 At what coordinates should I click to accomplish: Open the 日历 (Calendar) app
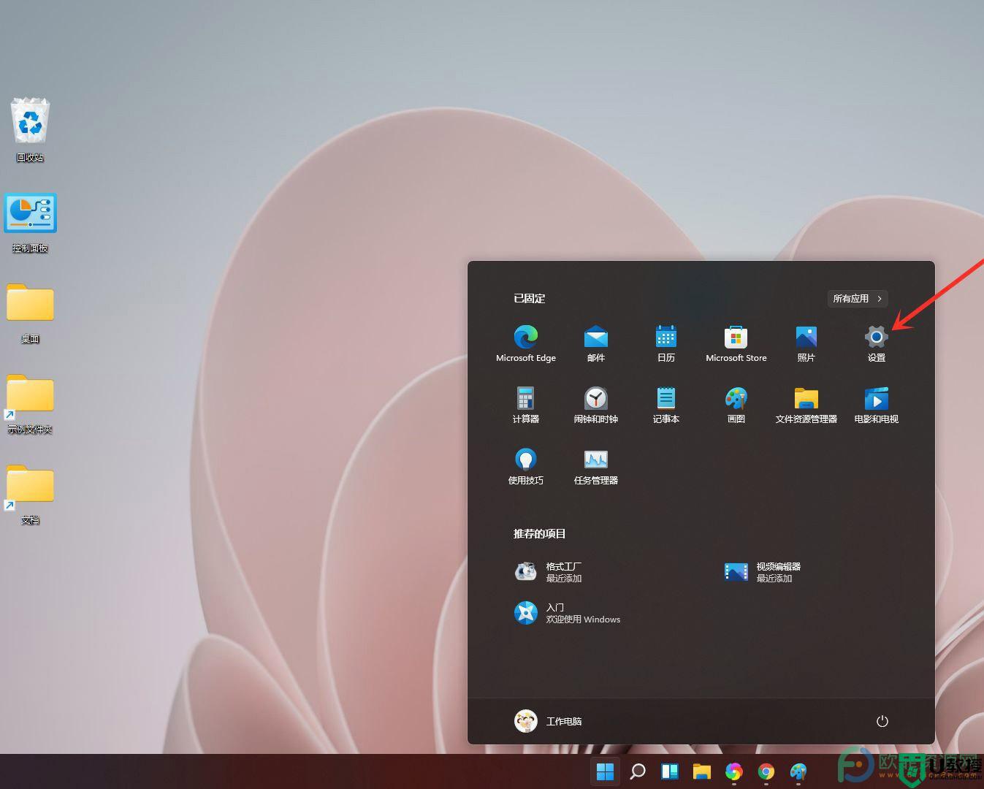(x=665, y=338)
